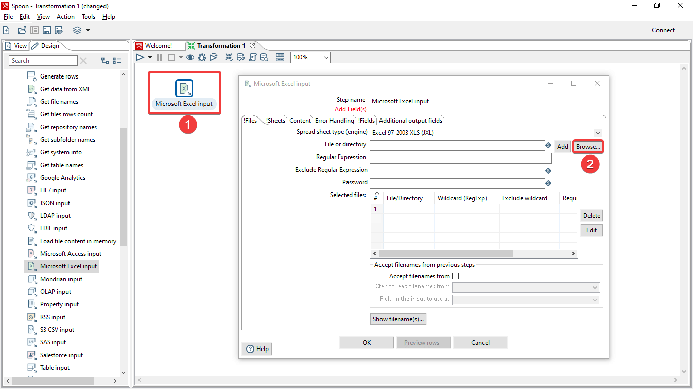The height and width of the screenshot is (389, 693).
Task: Toggle Accept filenames from checkbox
Action: pyautogui.click(x=455, y=276)
